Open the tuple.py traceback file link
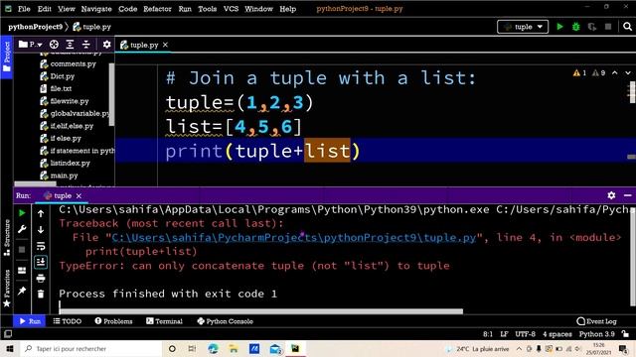 click(294, 238)
